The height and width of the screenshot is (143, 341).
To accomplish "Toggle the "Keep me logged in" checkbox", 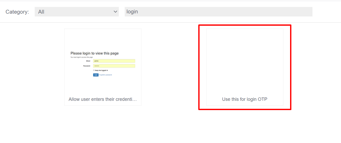I will pos(94,70).
